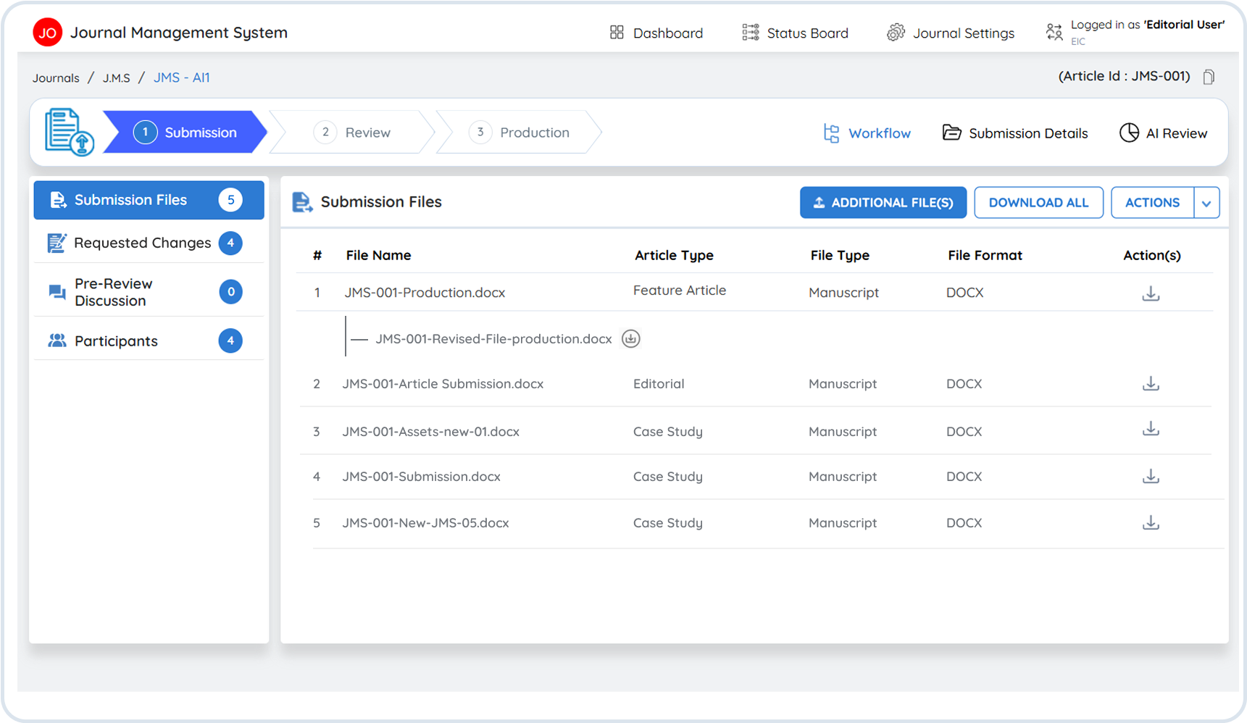The height and width of the screenshot is (723, 1247).
Task: Download JMS-001-Article Submission.docx
Action: (1151, 384)
